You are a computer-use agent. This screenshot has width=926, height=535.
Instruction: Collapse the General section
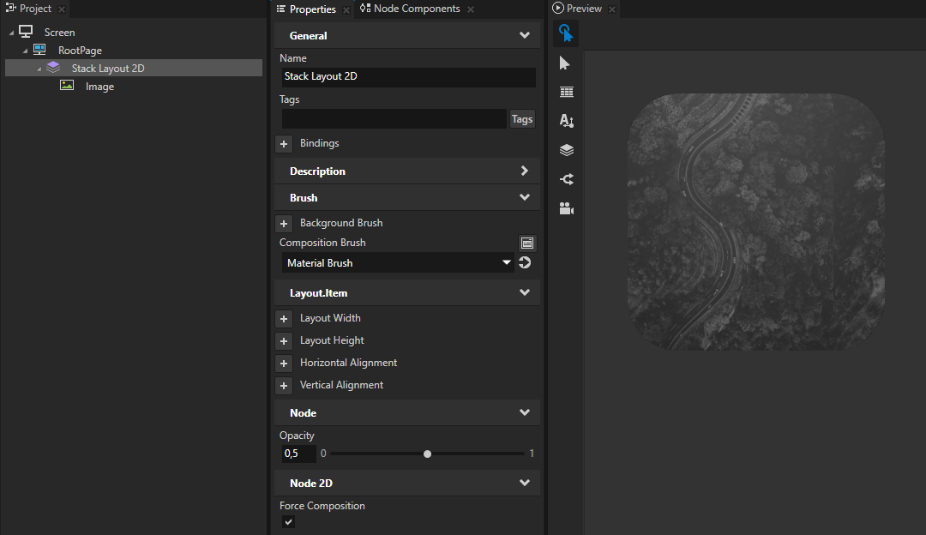pos(525,36)
